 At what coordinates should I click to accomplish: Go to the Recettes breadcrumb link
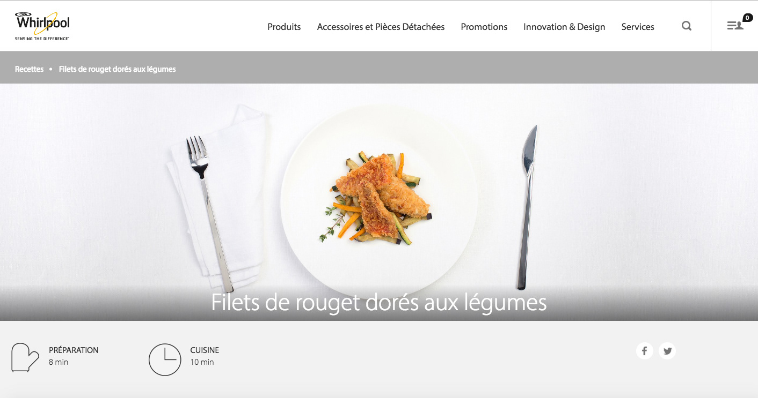(30, 69)
